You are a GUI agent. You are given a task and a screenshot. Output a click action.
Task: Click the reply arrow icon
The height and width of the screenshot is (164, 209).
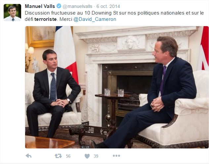coord(28,156)
